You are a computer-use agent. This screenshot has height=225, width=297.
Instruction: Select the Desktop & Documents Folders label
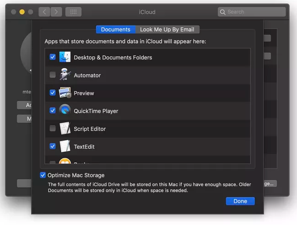113,57
